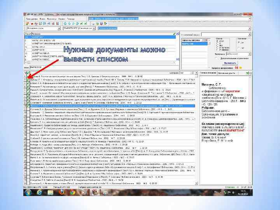Check the checkbox of result row 11

(28, 109)
